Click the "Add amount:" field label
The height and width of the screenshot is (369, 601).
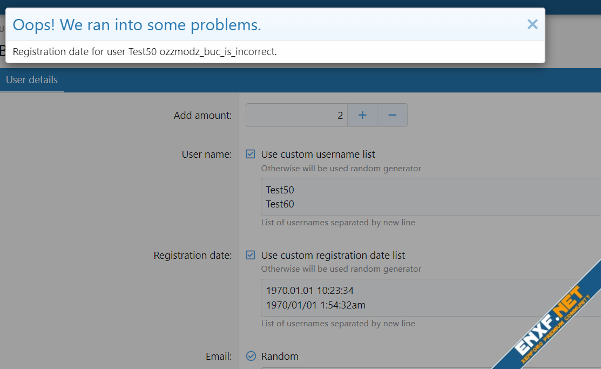click(202, 115)
